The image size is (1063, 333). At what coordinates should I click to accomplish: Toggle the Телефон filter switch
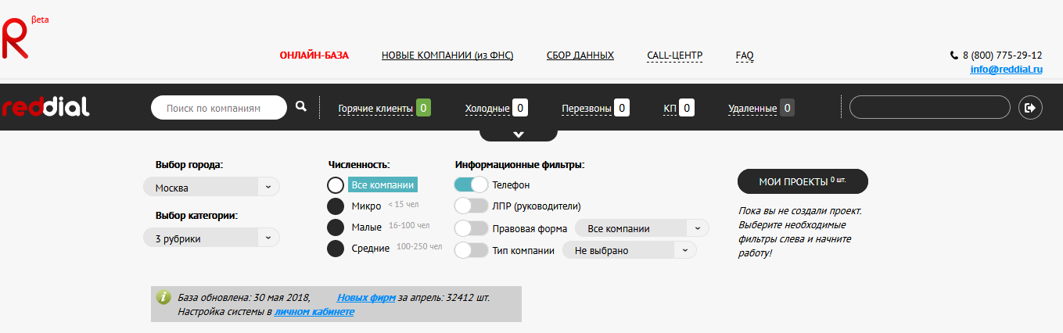point(471,184)
